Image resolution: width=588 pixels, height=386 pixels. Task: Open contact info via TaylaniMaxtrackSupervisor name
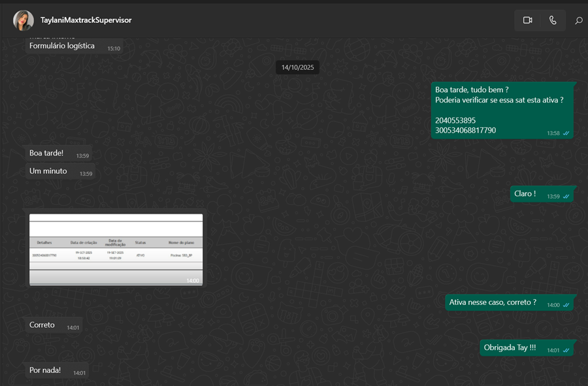tap(86, 20)
